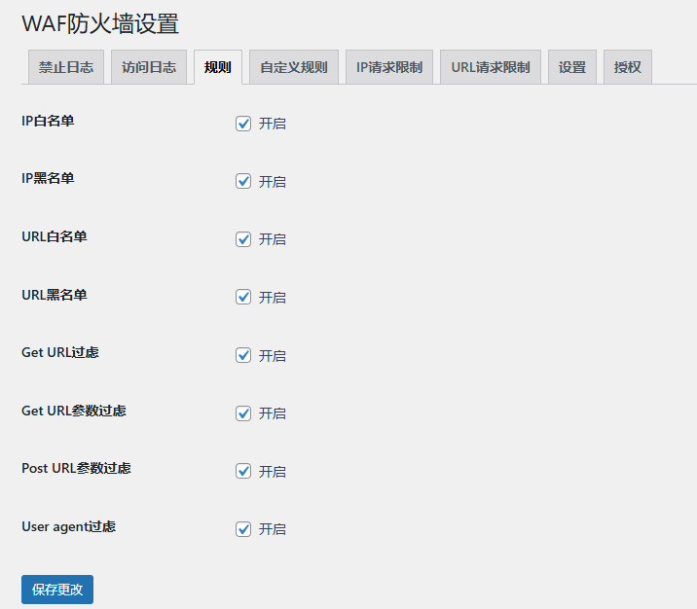Switch to the URL请求限制 tab
The width and height of the screenshot is (697, 609).
point(491,68)
